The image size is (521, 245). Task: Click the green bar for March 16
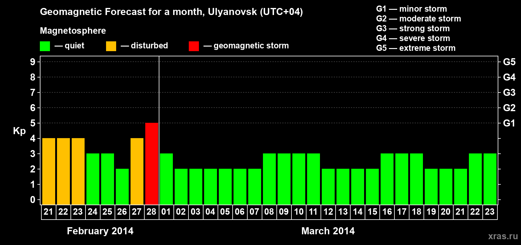pos(387,179)
